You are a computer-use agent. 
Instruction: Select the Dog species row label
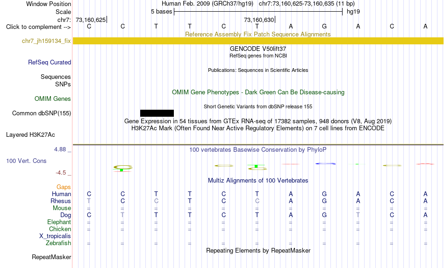pos(65,215)
